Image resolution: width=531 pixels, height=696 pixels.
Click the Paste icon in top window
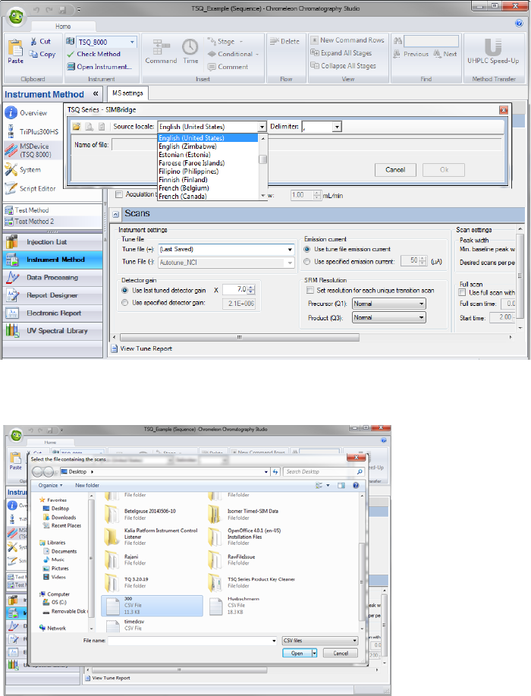(x=15, y=48)
